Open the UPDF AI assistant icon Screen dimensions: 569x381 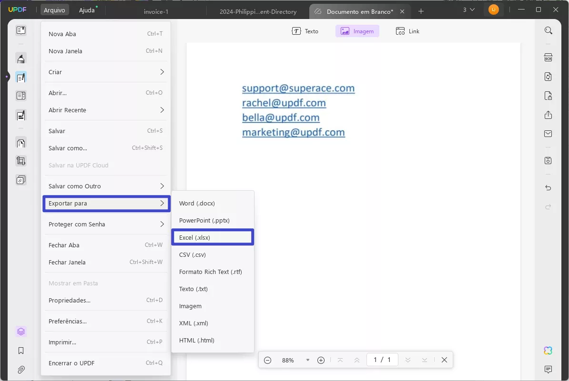(x=548, y=350)
